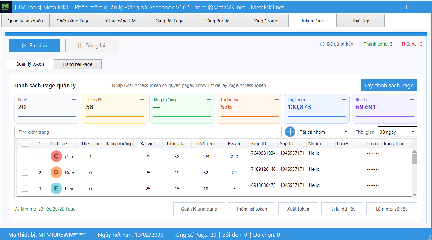Switch to the Đăng bài Page sub-tab

78,64
